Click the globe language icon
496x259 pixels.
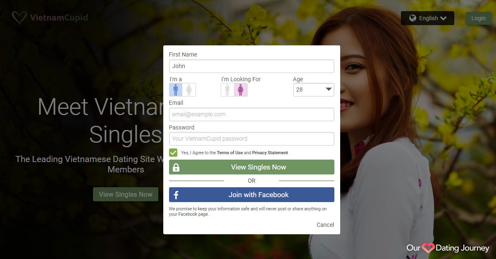(413, 18)
